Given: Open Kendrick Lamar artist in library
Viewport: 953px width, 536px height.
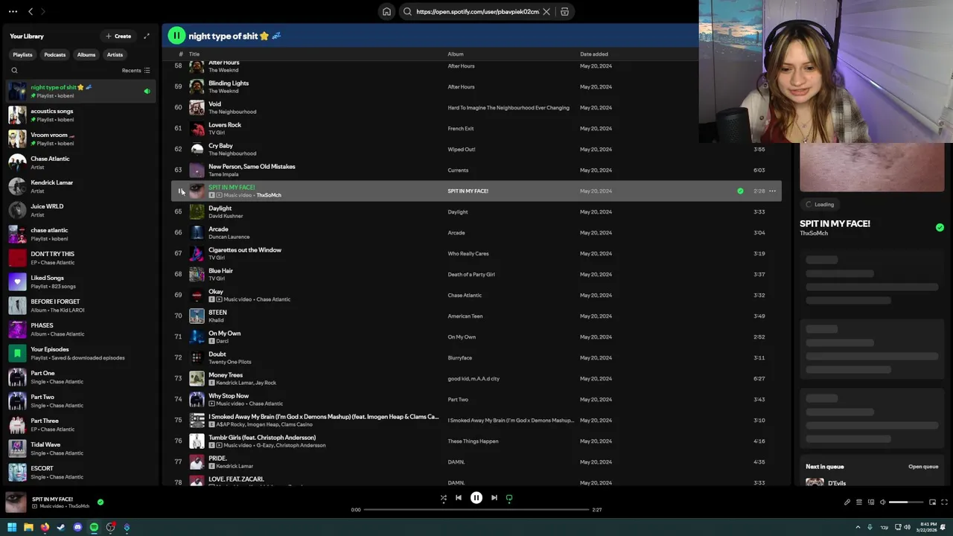Looking at the screenshot, I should click(81, 187).
